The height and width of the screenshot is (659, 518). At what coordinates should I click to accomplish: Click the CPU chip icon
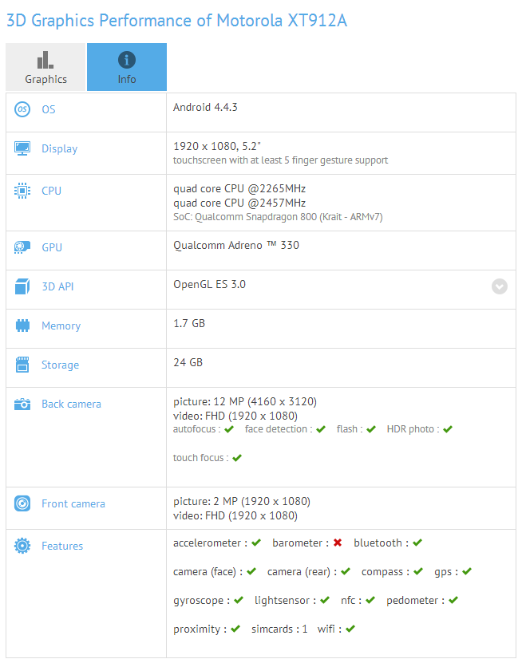click(22, 191)
